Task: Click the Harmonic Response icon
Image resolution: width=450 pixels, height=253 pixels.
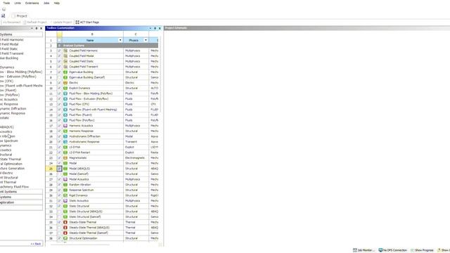Action: pyautogui.click(x=65, y=131)
